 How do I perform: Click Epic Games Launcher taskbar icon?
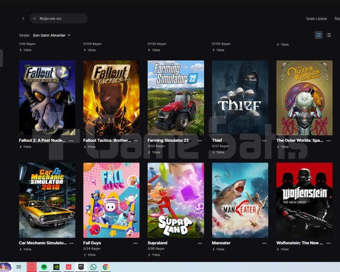[x=81, y=267]
